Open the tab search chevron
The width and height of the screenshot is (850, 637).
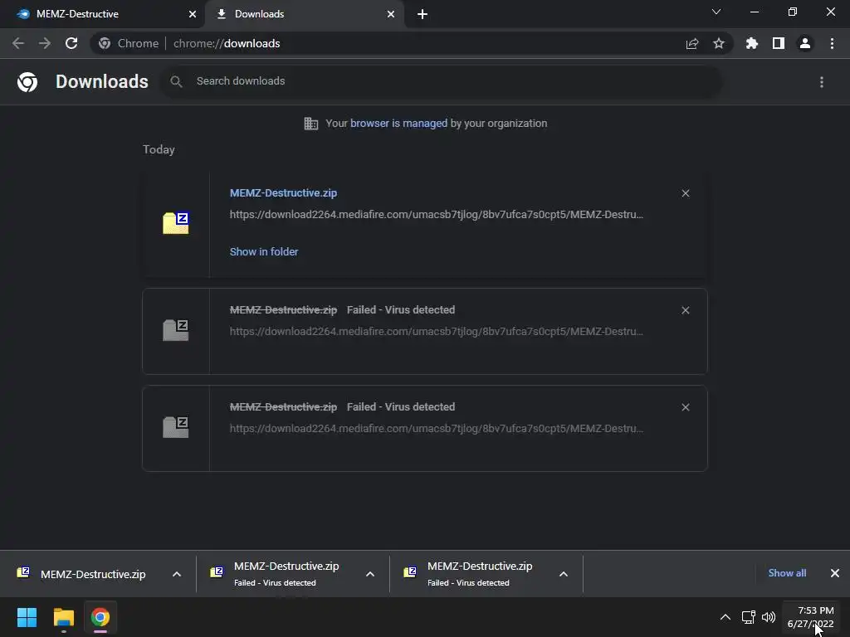click(716, 12)
